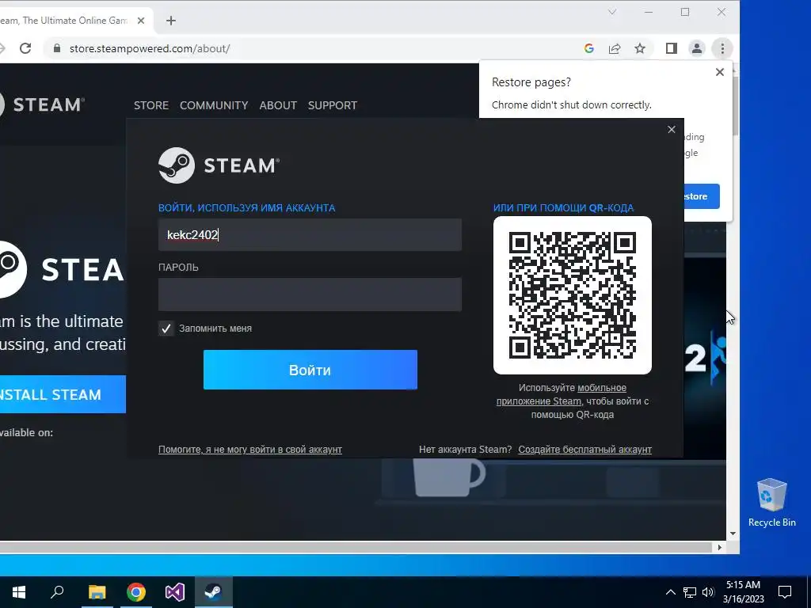Screen dimensions: 811x608
Task: Open volume control tray icon
Action: [708, 592]
